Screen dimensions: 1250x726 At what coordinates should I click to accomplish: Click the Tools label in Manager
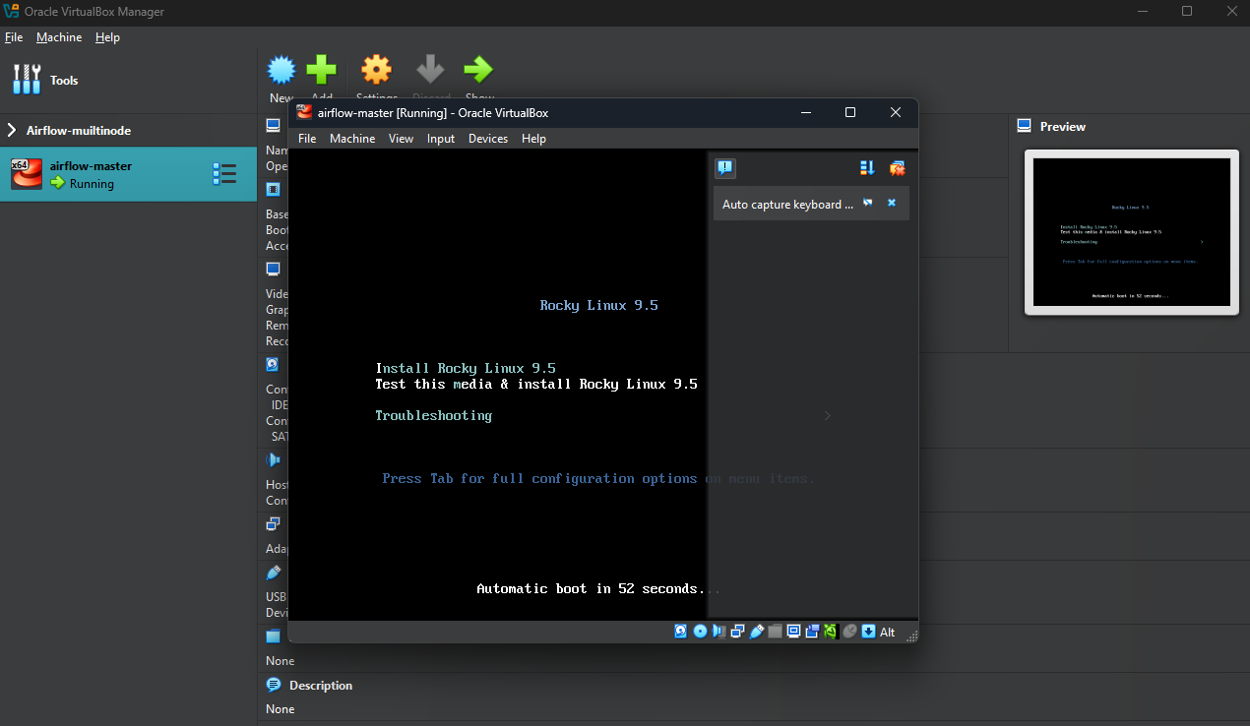[64, 81]
